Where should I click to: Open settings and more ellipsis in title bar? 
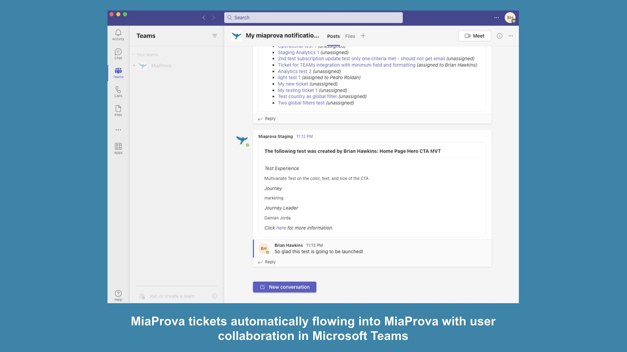pos(496,17)
